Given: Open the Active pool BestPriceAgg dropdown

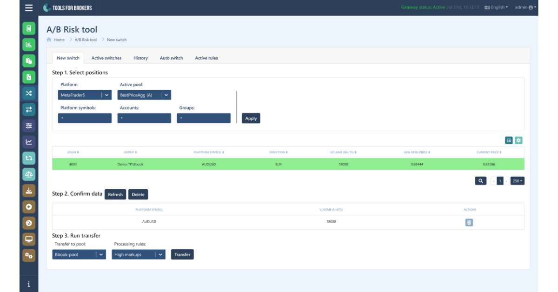Looking at the screenshot, I should [144, 95].
